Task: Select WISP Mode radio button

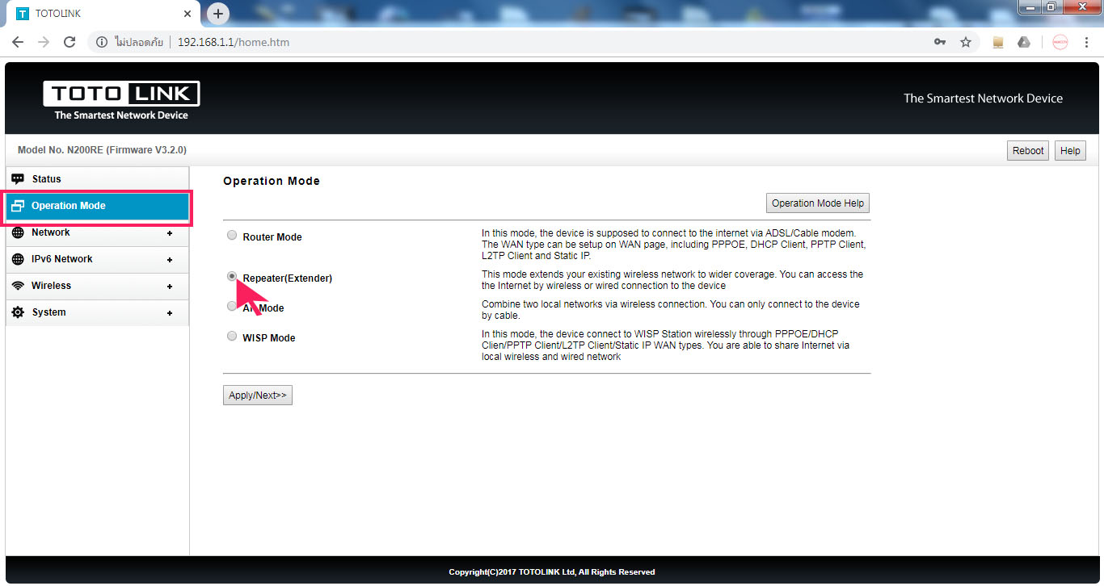Action: coord(232,337)
